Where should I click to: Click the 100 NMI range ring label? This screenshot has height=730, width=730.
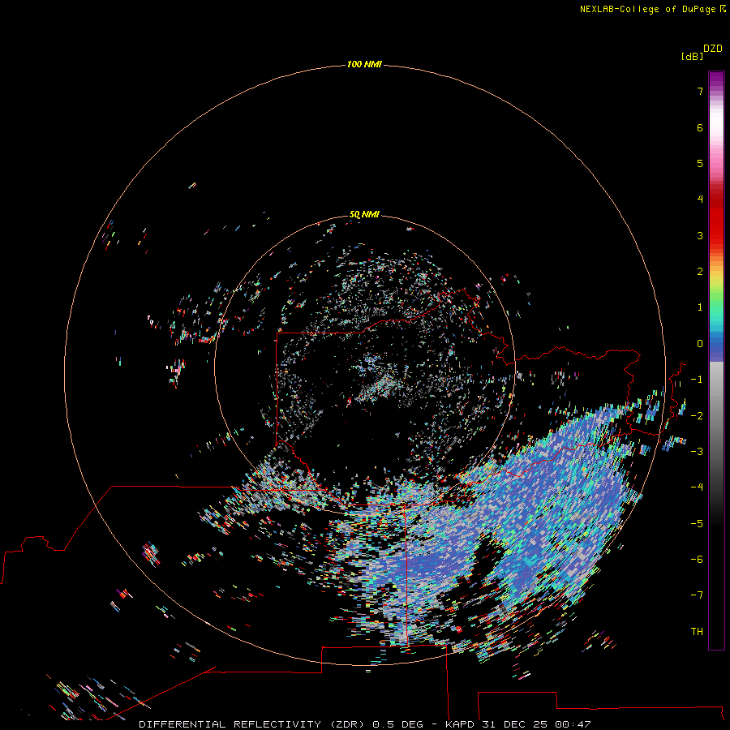[364, 64]
